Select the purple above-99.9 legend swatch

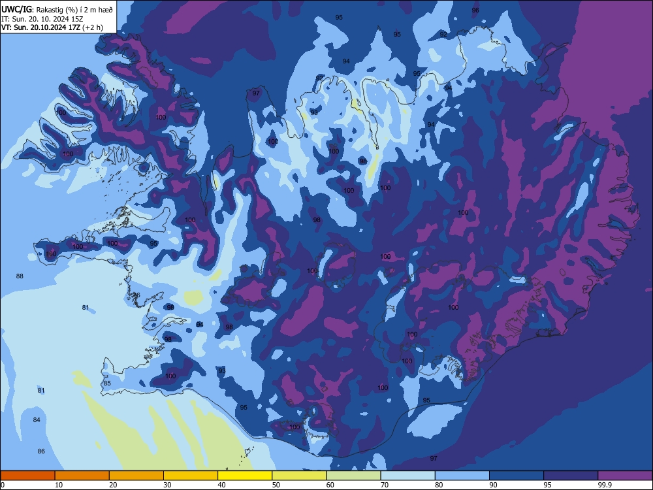(625, 476)
